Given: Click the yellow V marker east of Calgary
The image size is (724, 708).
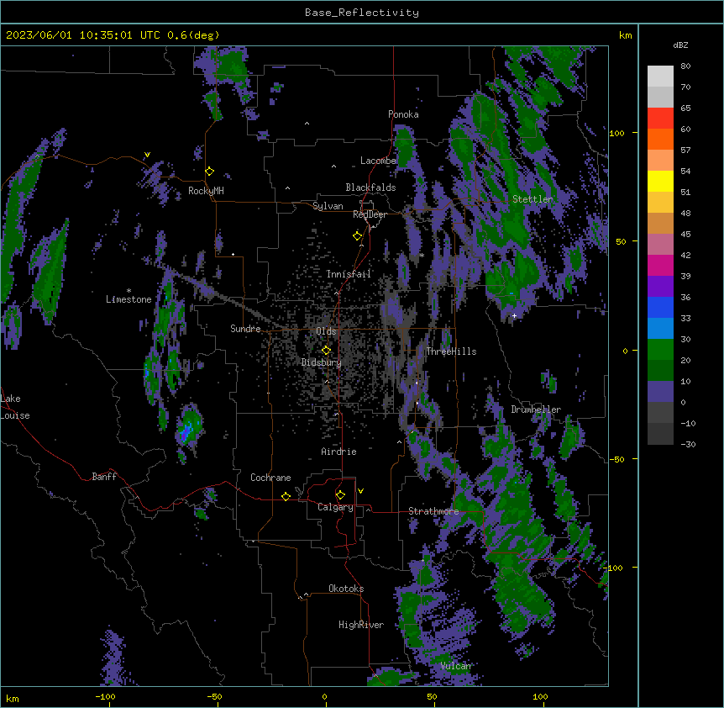Looking at the screenshot, I should 360,491.
